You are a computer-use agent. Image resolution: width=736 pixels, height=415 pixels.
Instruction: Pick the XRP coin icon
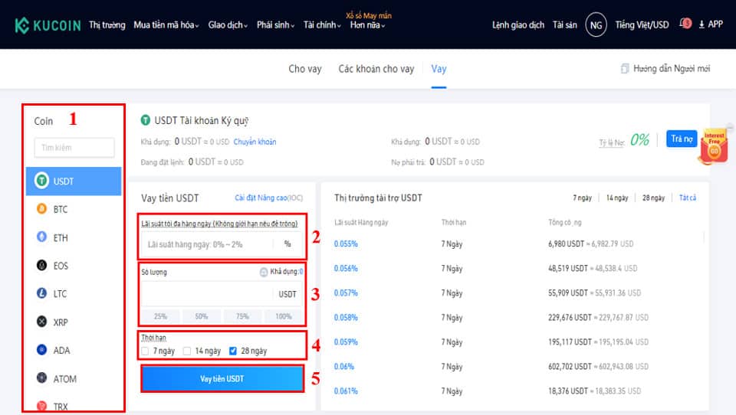coord(42,322)
